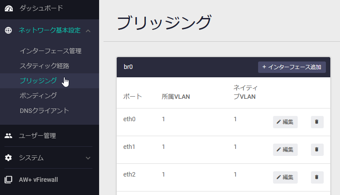Delete eth0 port with trash icon
The height and width of the screenshot is (195, 340).
[317, 122]
